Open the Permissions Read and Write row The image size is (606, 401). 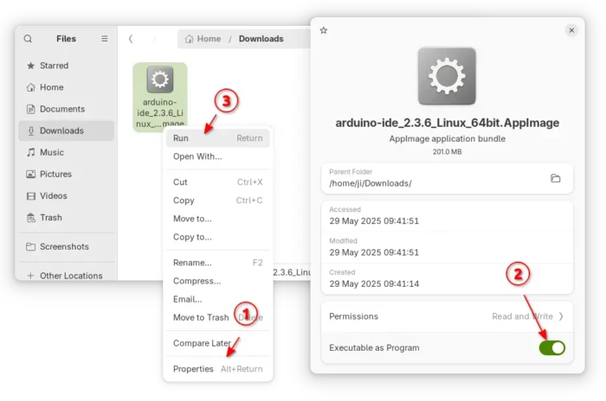point(448,316)
